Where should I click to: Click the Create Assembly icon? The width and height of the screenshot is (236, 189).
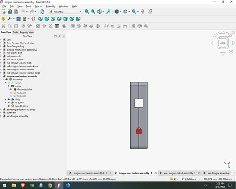(x=3, y=19)
